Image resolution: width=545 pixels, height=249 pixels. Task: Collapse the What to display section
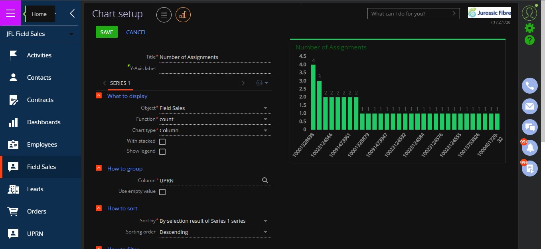(99, 96)
